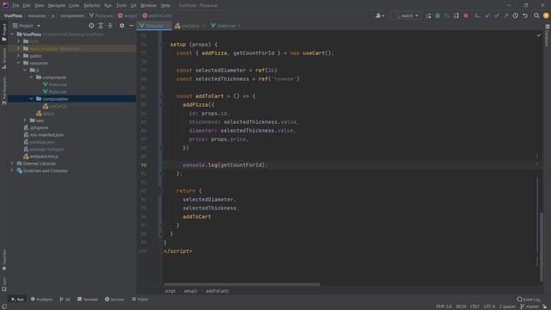Open the Help menu
This screenshot has width=551, height=310.
(x=165, y=6)
